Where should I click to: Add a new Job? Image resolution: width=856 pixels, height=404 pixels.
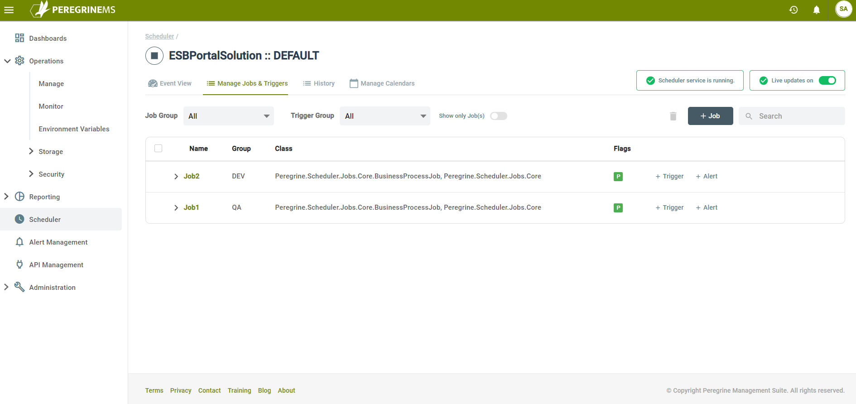(x=710, y=116)
